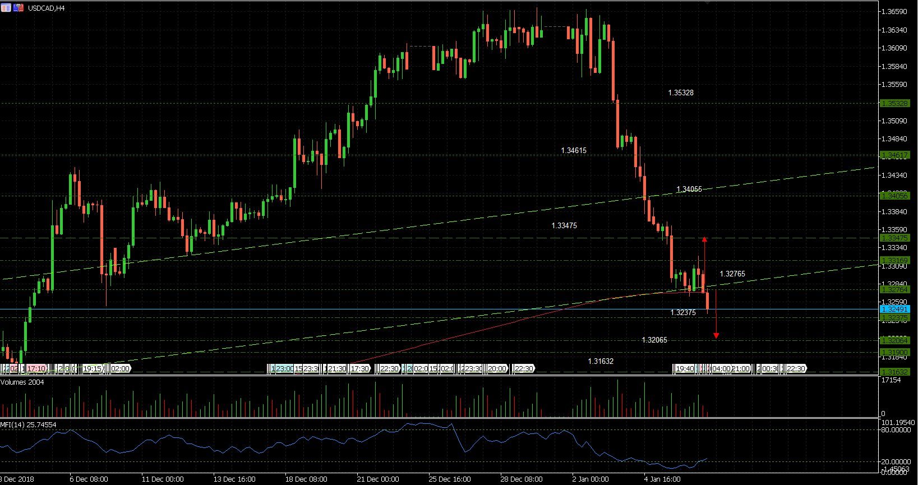Select the 21:00 event marker
This screenshot has height=485, width=918.
click(x=741, y=368)
